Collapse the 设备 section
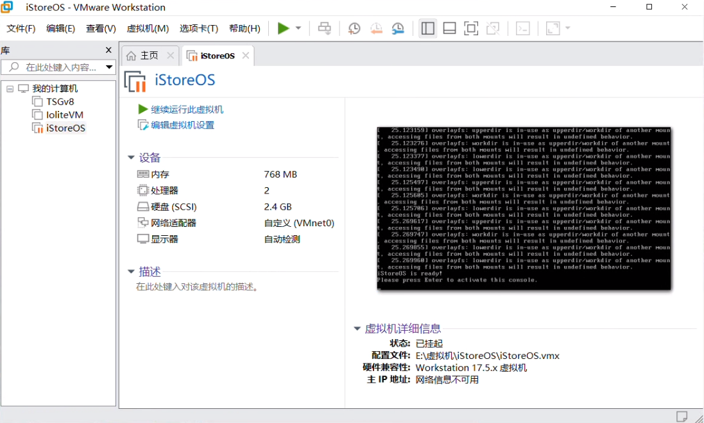The width and height of the screenshot is (704, 423). coord(131,158)
